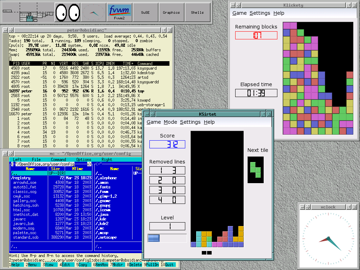360x270 pixels.
Task: Open the Options menu in Midnight Commander
Action: click(x=84, y=160)
